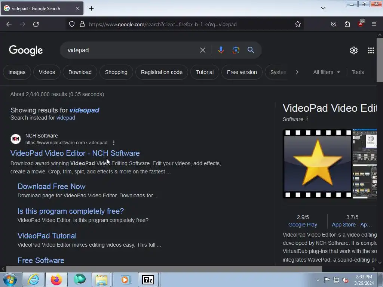Expand the list all tabs chevron

323,8
